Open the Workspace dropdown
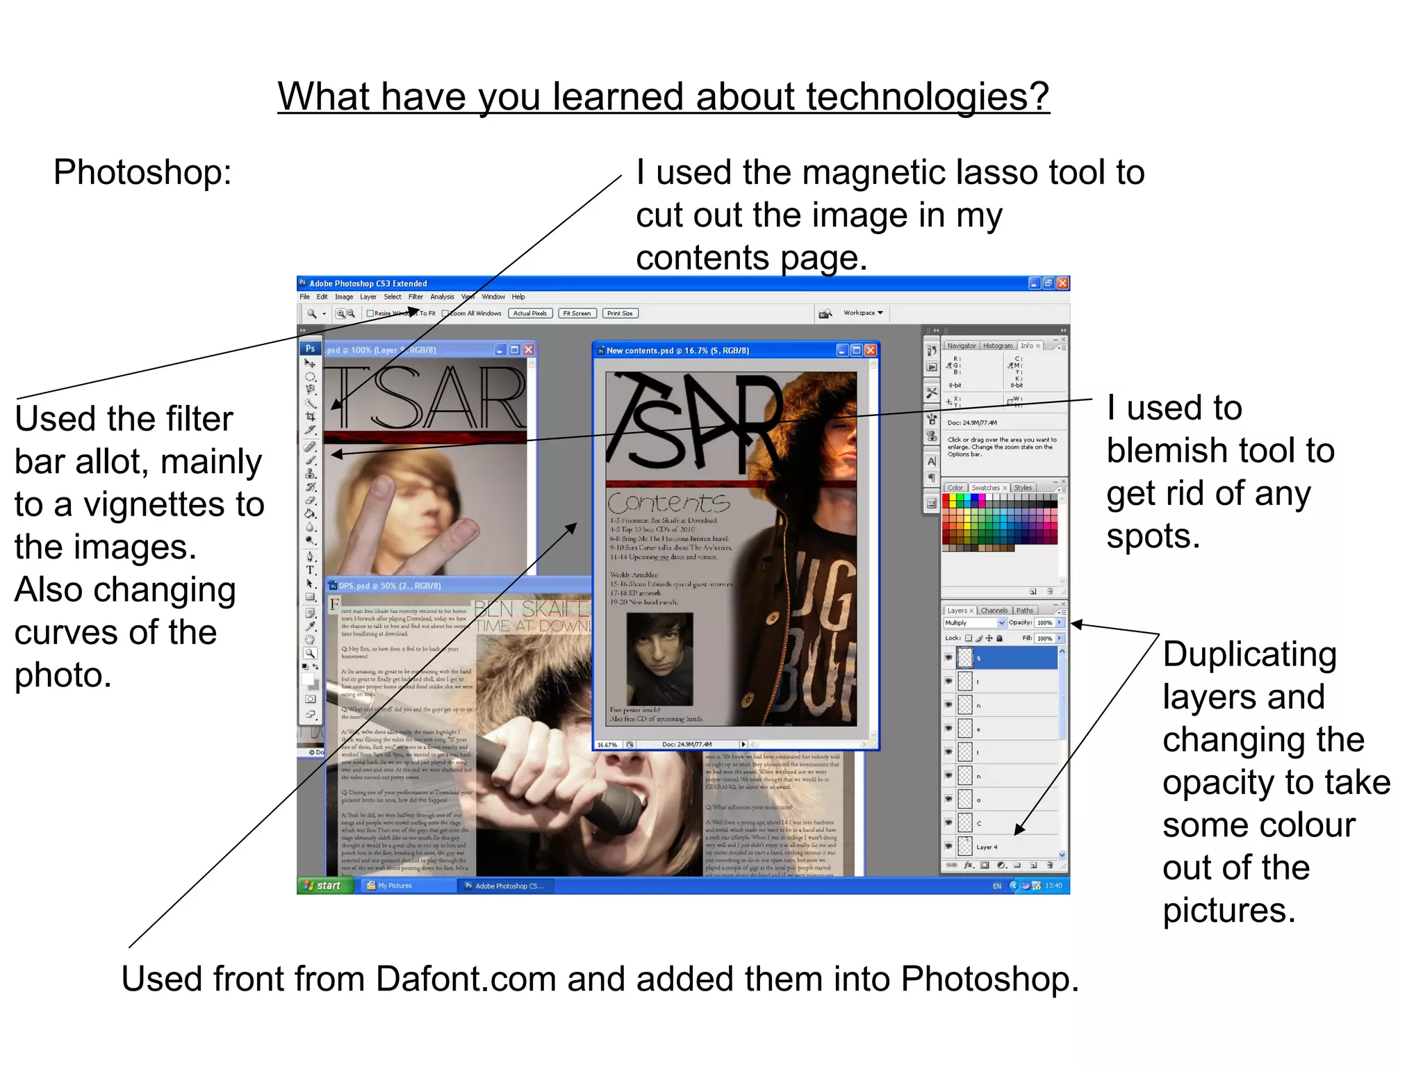Viewport: 1423px width, 1067px height. coord(863,313)
